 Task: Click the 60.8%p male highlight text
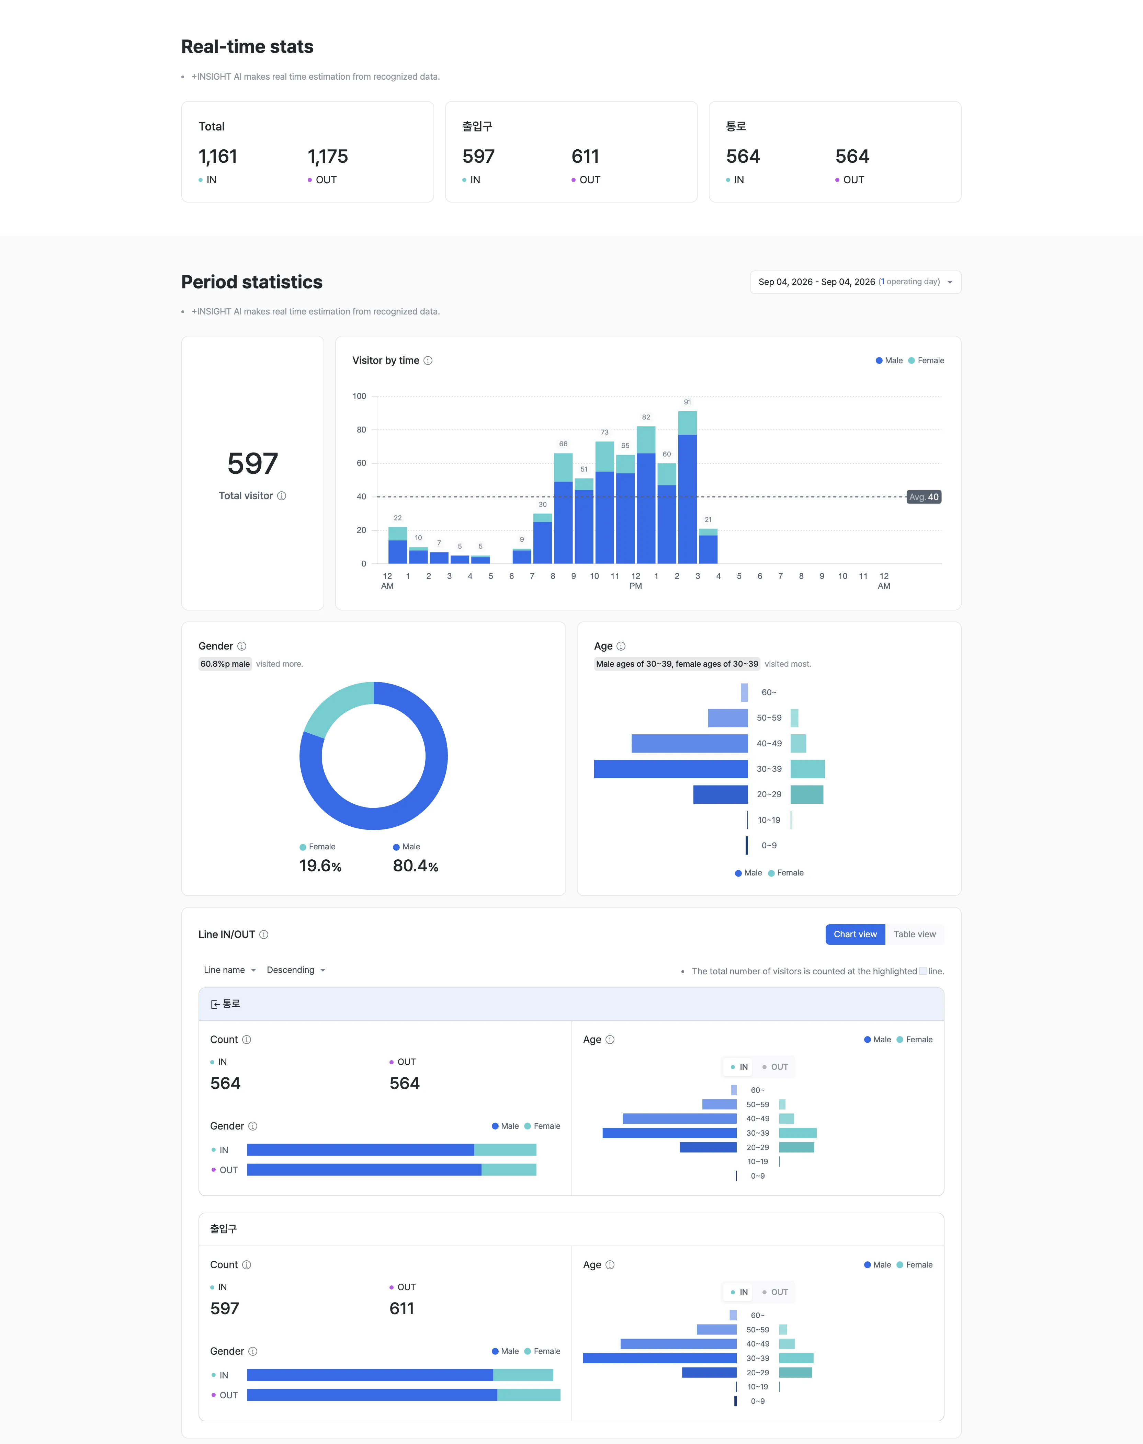tap(225, 664)
